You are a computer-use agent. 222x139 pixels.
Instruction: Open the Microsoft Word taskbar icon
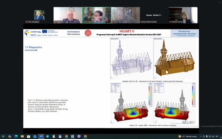73,136
